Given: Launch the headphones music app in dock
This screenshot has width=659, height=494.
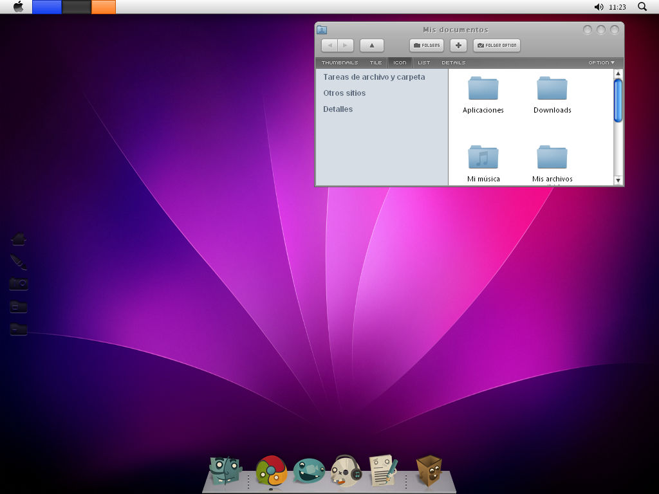Looking at the screenshot, I should click(346, 469).
